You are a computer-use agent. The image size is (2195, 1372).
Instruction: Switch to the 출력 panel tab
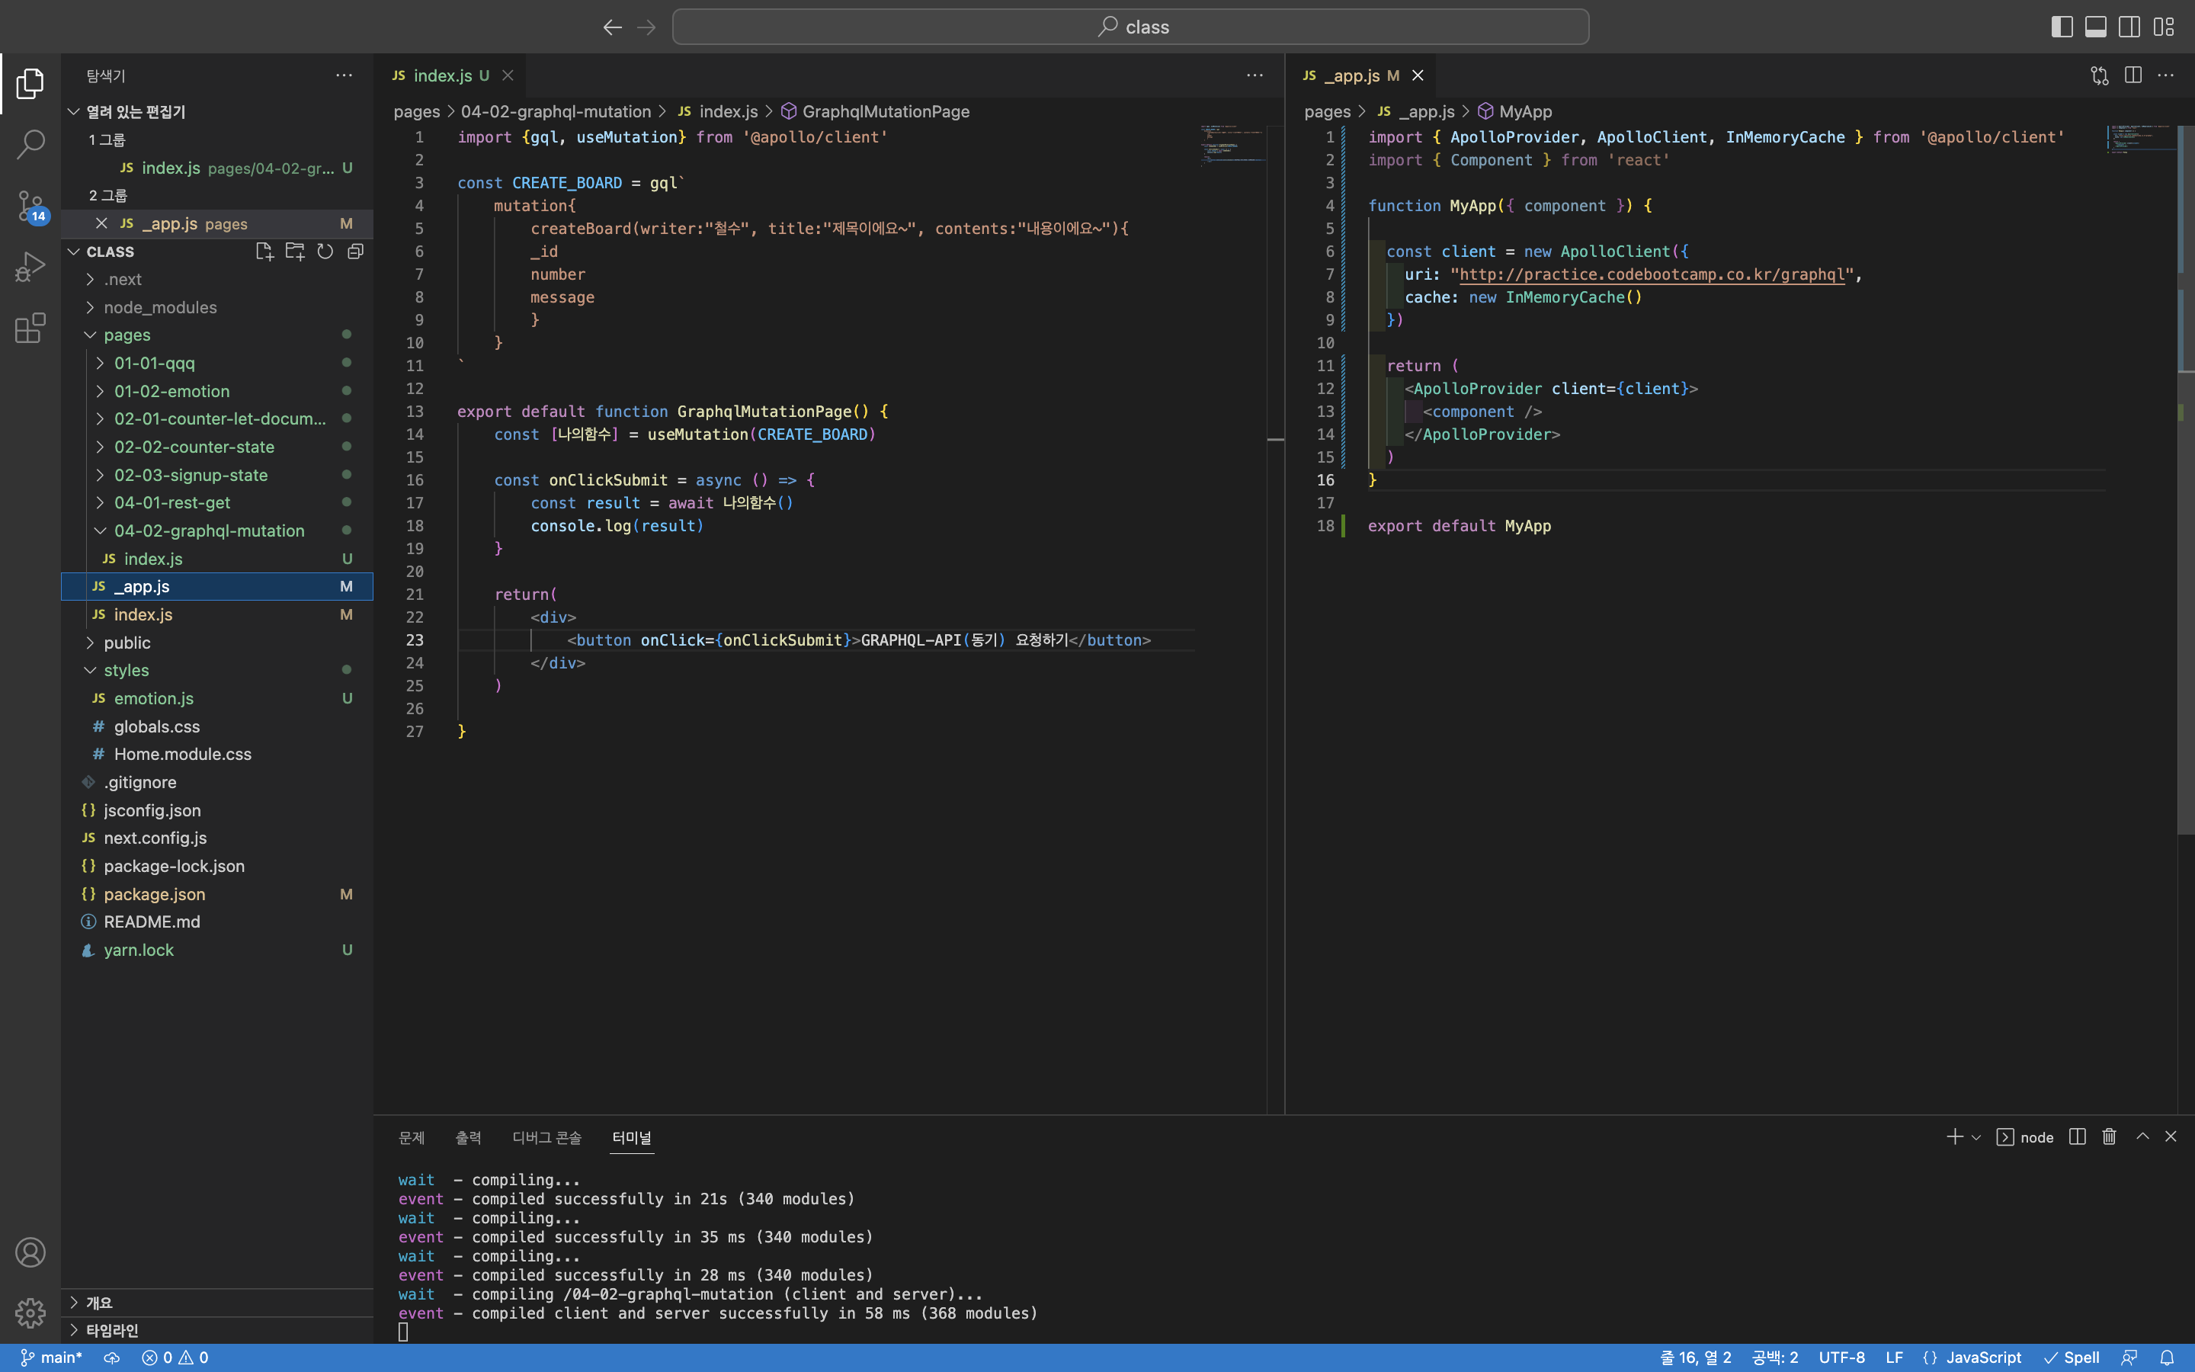click(468, 1137)
